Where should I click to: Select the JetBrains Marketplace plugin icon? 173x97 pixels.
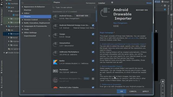tap(55, 53)
